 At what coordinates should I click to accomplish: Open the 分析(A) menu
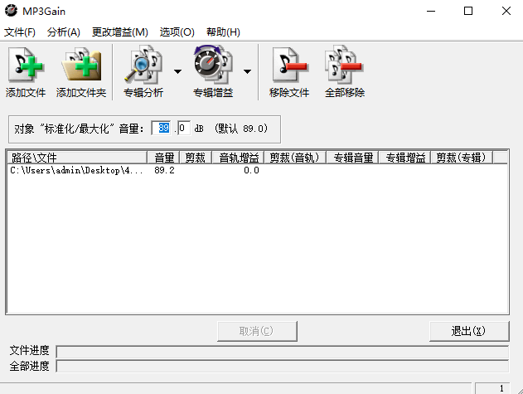click(63, 32)
